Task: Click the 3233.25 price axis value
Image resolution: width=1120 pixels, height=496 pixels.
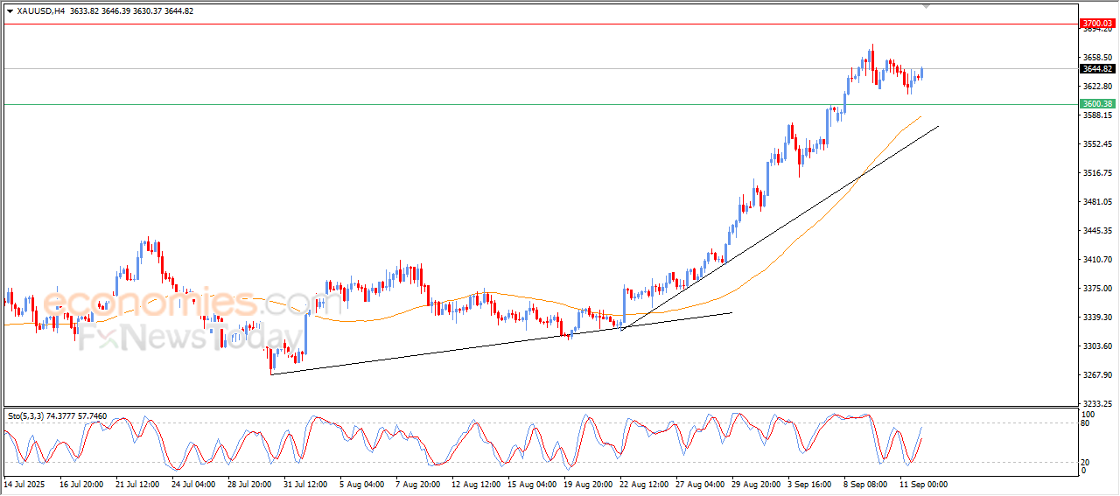Action: [1096, 404]
